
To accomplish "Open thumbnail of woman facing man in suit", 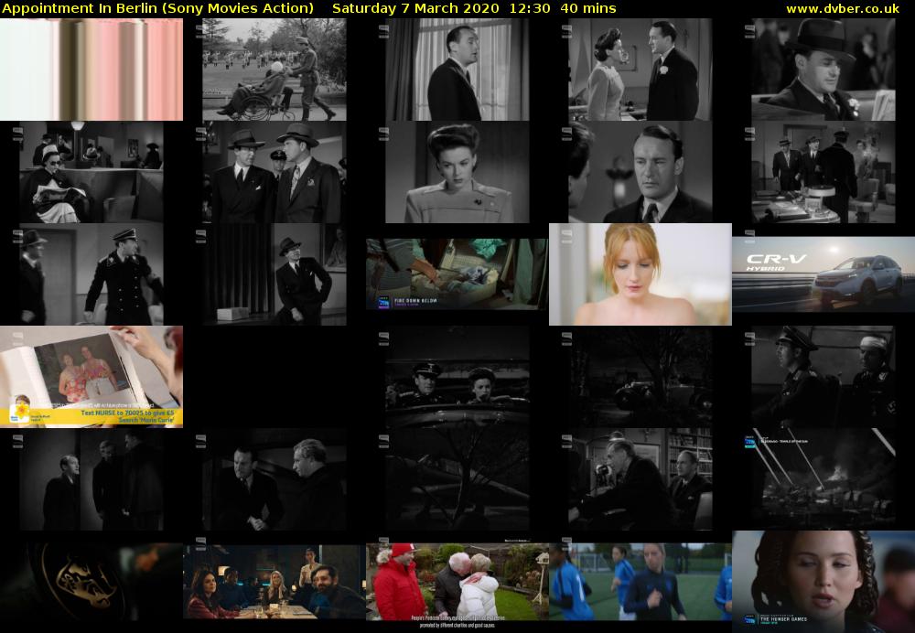I will (x=640, y=69).
